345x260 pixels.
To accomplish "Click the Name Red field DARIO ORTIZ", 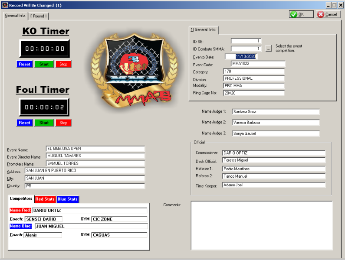I will coord(89,211).
